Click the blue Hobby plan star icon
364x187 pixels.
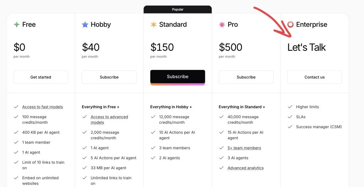[x=85, y=25]
